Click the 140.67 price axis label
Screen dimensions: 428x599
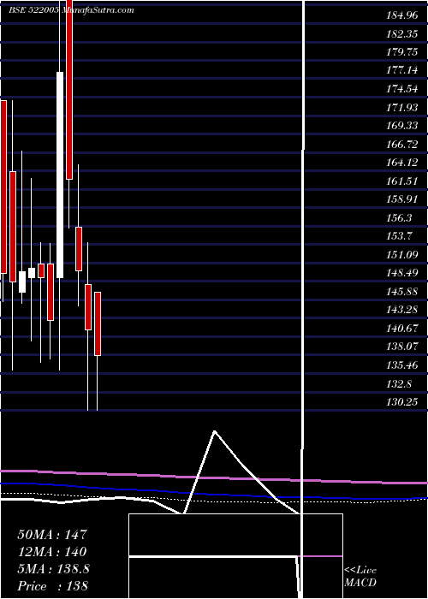point(402,328)
